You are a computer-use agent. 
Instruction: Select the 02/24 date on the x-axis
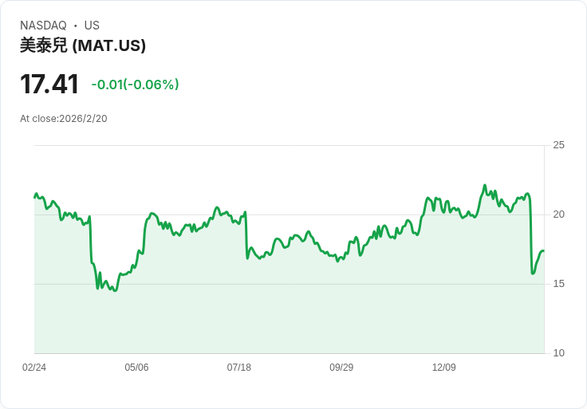click(x=34, y=368)
